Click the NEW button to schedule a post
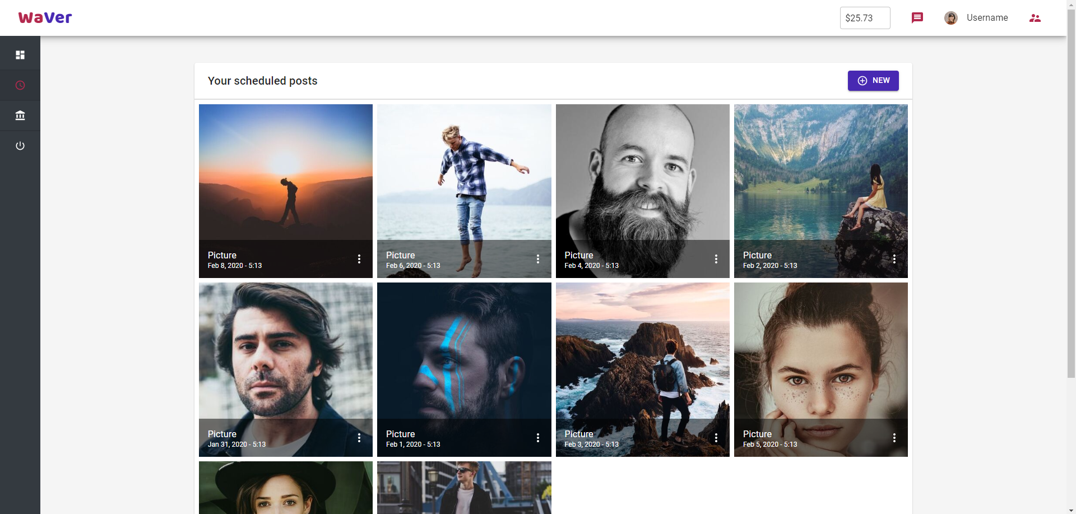This screenshot has height=514, width=1076. [x=873, y=81]
